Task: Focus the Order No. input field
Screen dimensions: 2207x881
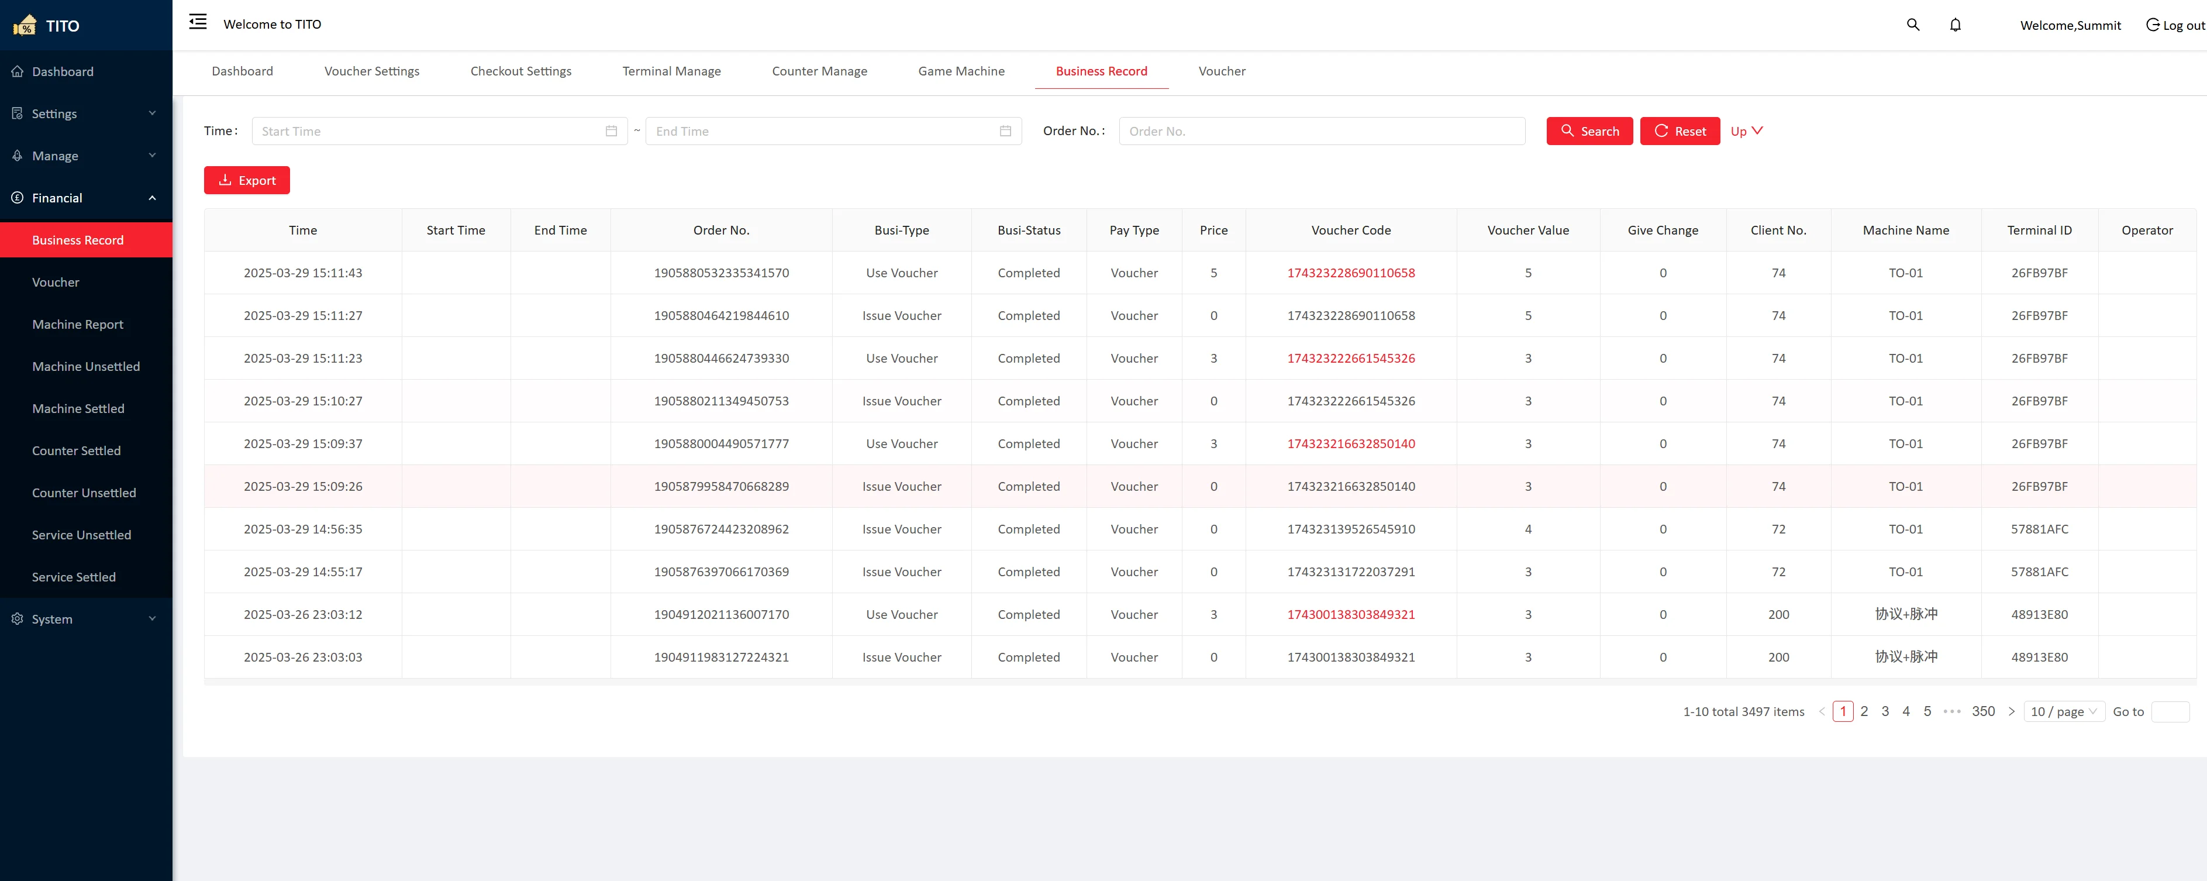Action: (1321, 131)
